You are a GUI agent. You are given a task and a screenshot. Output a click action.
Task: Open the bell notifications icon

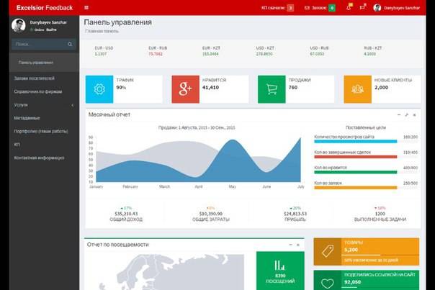pos(349,8)
